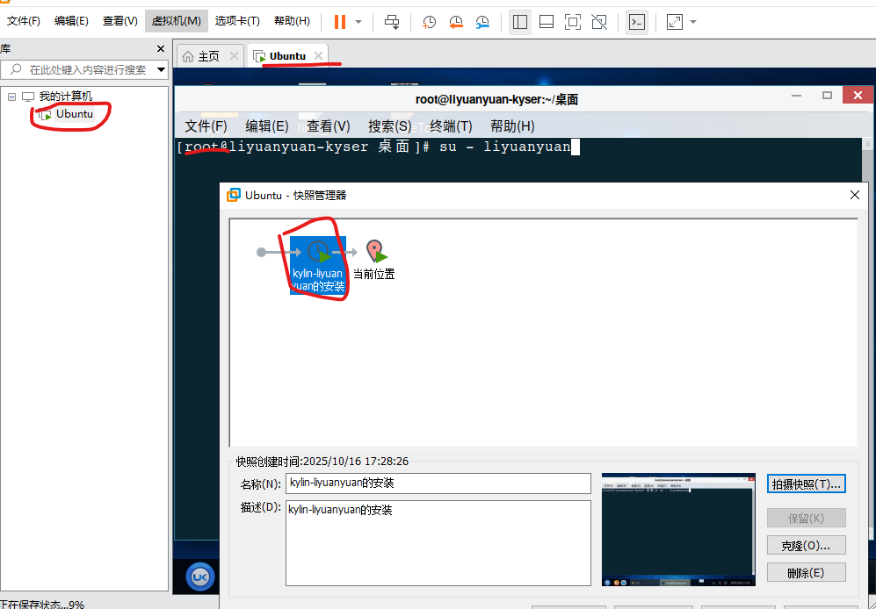Open the stretch mode dropdown arrow
This screenshot has height=609, width=876.
pos(693,22)
